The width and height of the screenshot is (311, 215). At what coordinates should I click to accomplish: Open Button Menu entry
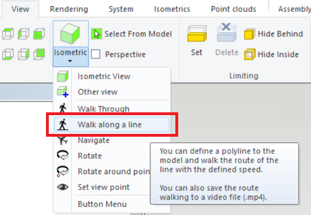[x=103, y=204]
